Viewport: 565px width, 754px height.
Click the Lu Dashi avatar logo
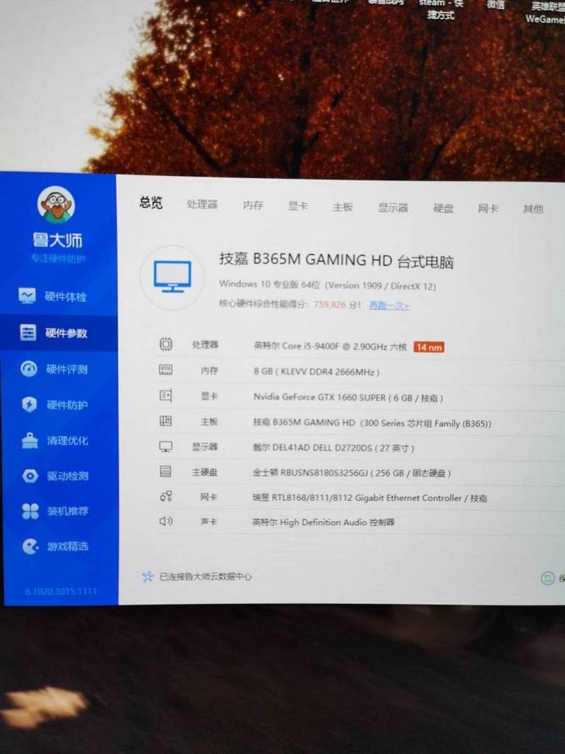tap(56, 205)
